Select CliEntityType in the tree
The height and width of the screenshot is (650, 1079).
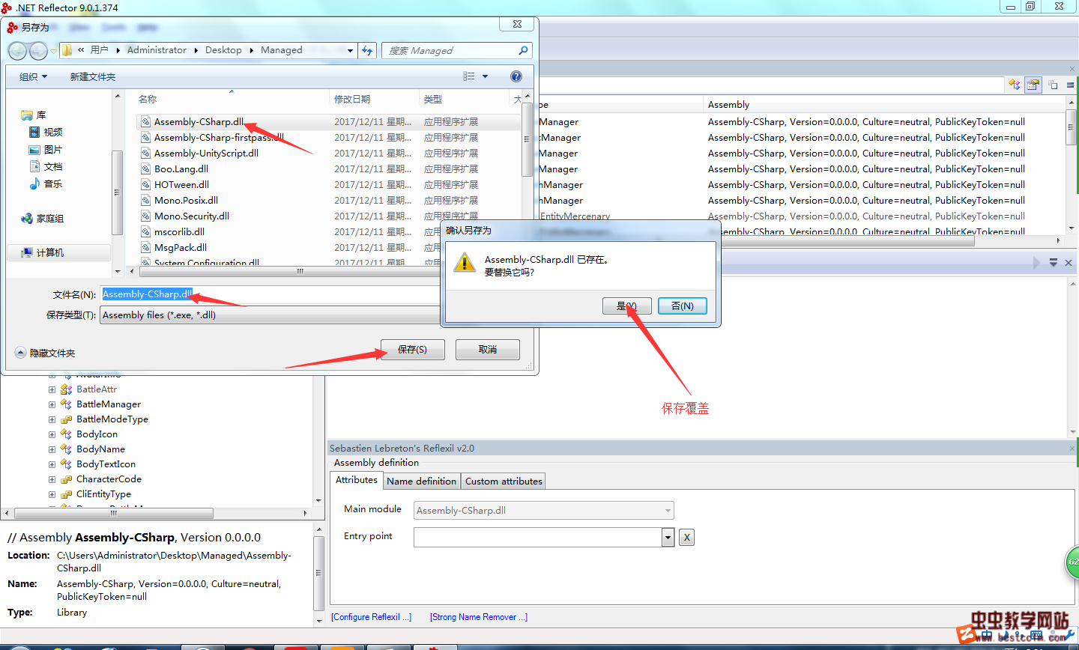103,494
